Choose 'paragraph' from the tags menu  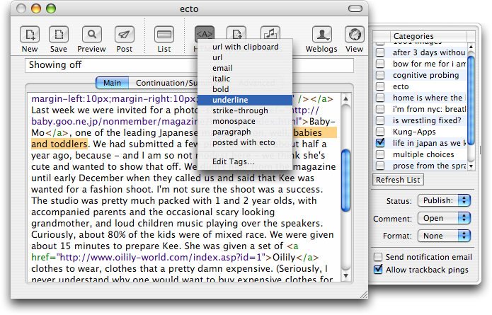245,132
